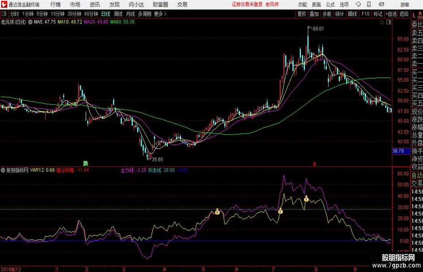Screen dimensions: 423x272
Task: Select the 日线 daily tab
Action: pos(106,14)
